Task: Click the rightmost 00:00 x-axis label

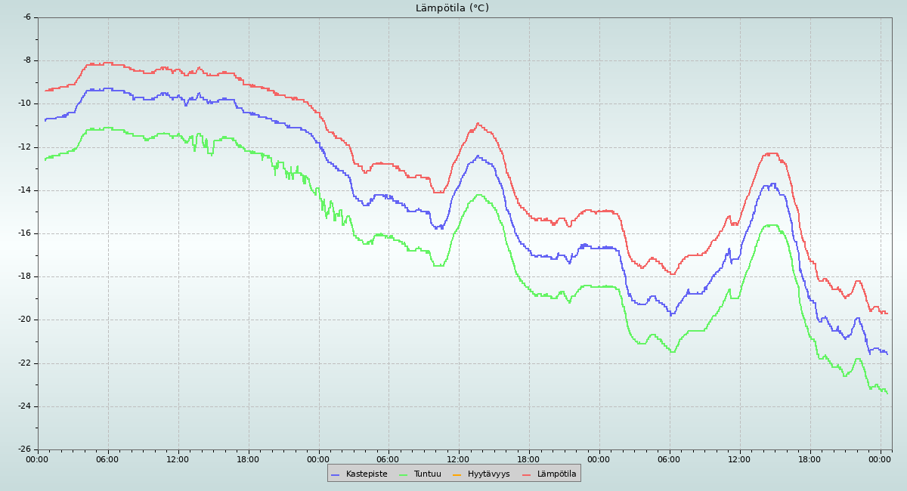Action: click(880, 459)
